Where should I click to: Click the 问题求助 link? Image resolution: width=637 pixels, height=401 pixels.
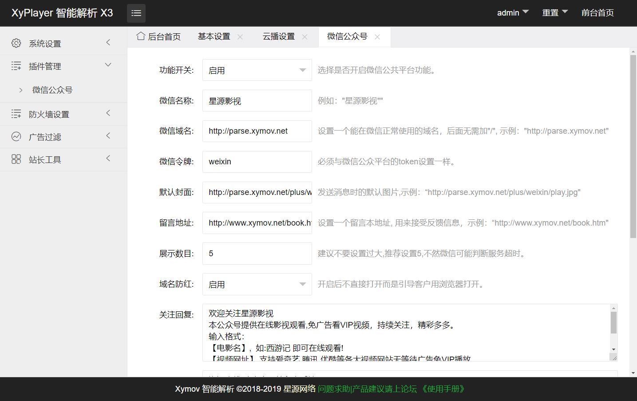333,389
